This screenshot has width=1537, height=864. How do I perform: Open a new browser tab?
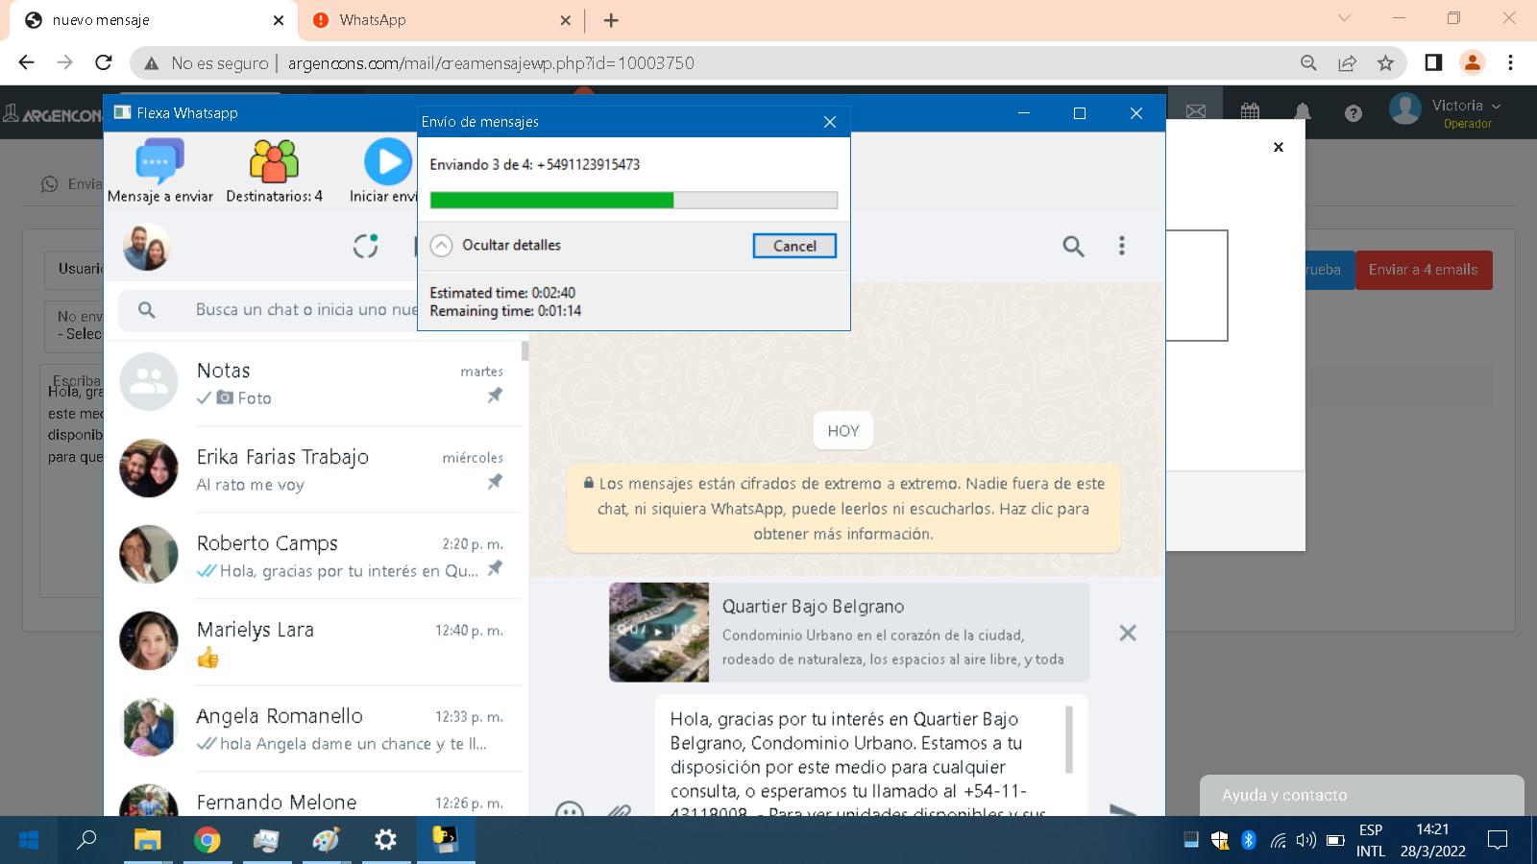click(x=611, y=20)
